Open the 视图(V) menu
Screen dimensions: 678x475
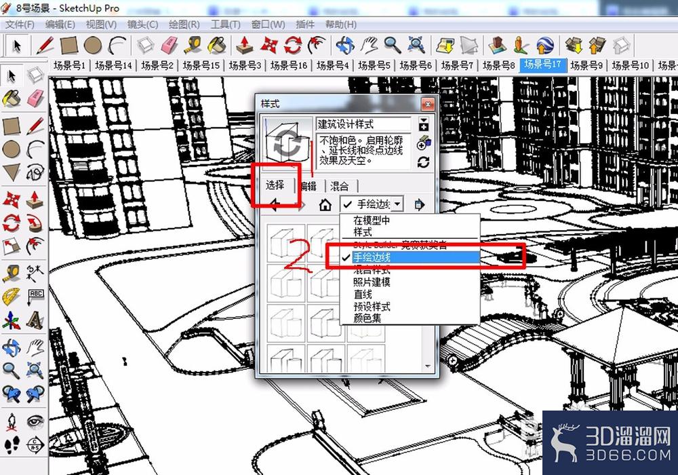[101, 24]
